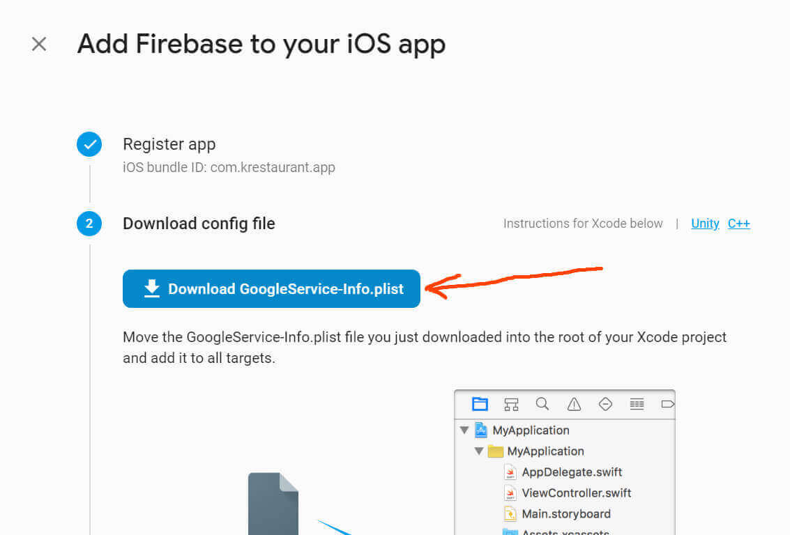Select the Xcode debug navigator lines icon
The width and height of the screenshot is (790, 535).
637,404
